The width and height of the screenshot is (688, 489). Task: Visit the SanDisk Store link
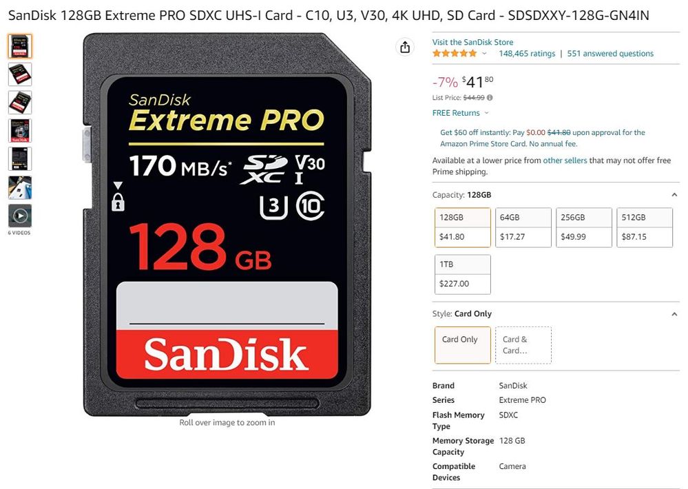472,42
